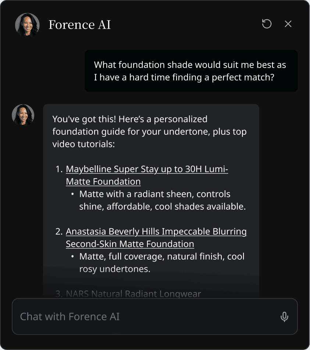Click "Second-Skin Matte Foundation" link text

click(x=130, y=244)
